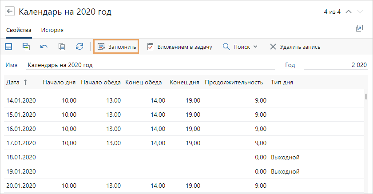Click Удалить запись in the toolbar
The image size is (373, 194).
tap(295, 47)
